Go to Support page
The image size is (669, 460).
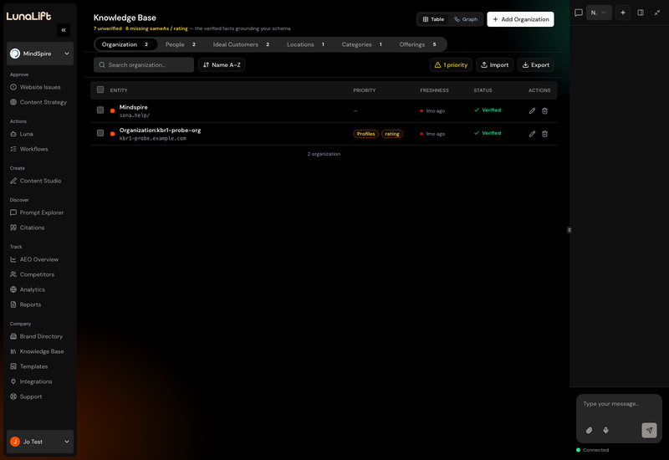pyautogui.click(x=40, y=396)
